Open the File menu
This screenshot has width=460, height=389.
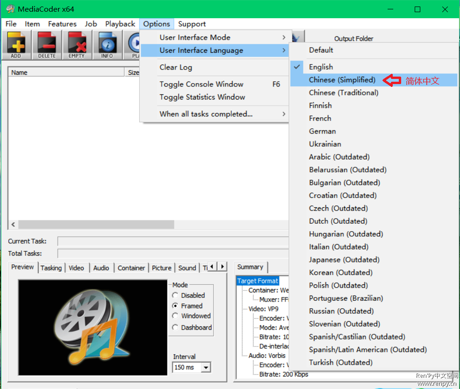pyautogui.click(x=11, y=24)
